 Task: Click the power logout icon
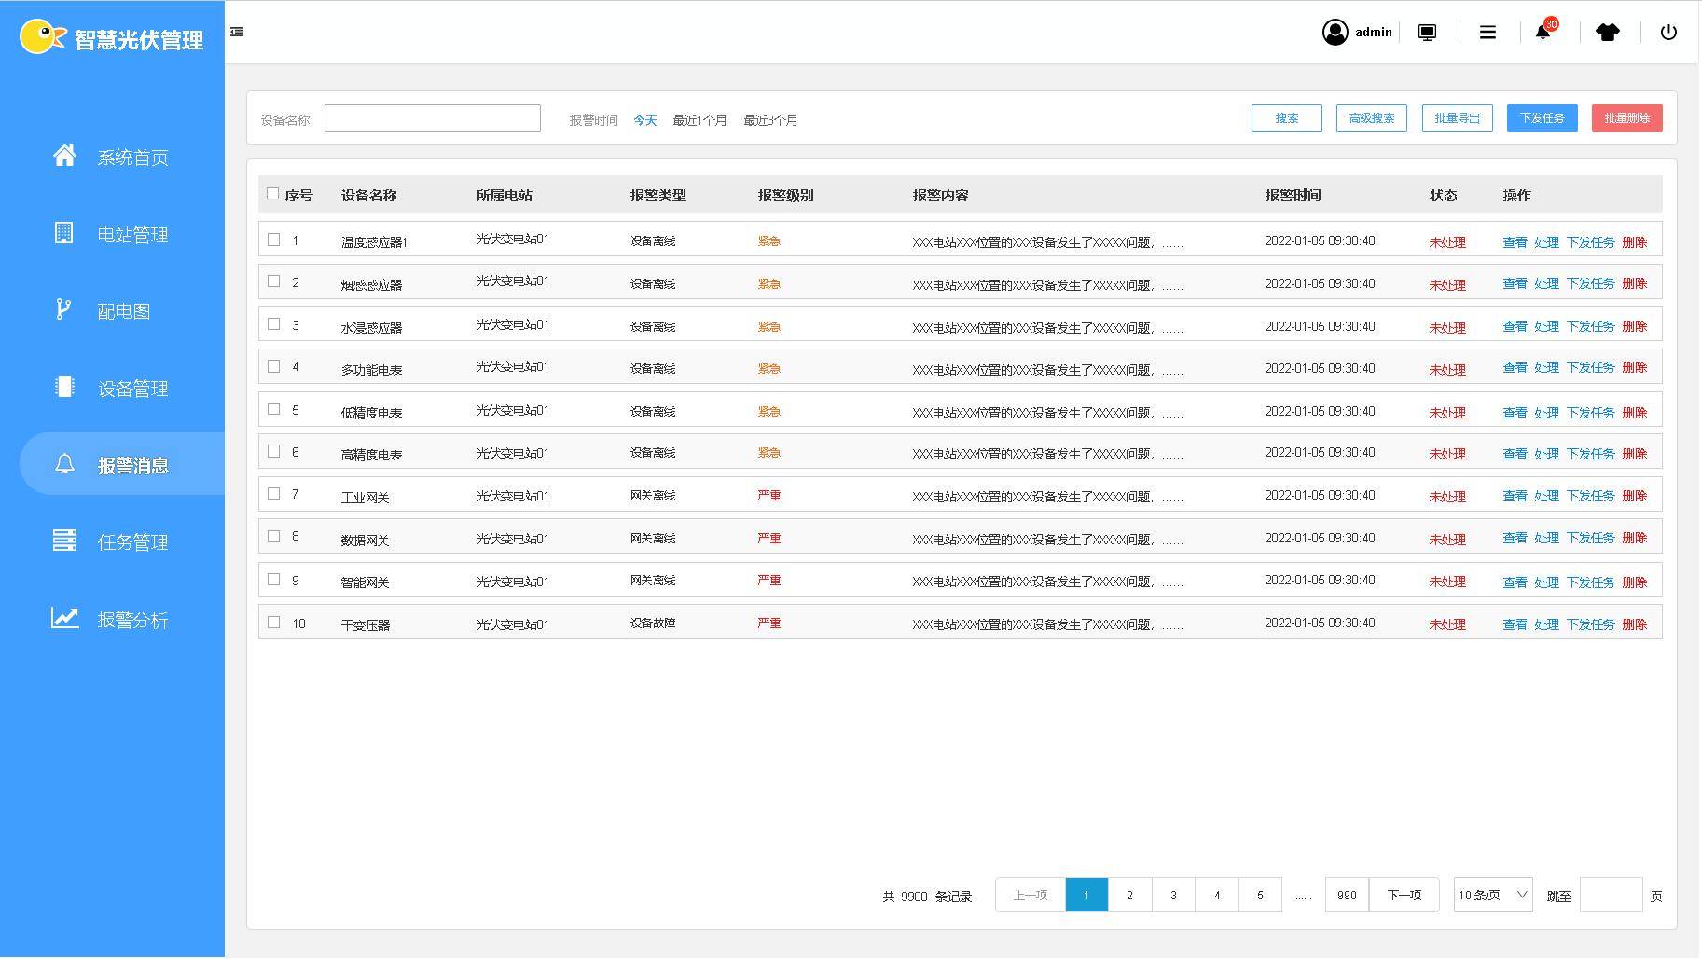tap(1668, 33)
